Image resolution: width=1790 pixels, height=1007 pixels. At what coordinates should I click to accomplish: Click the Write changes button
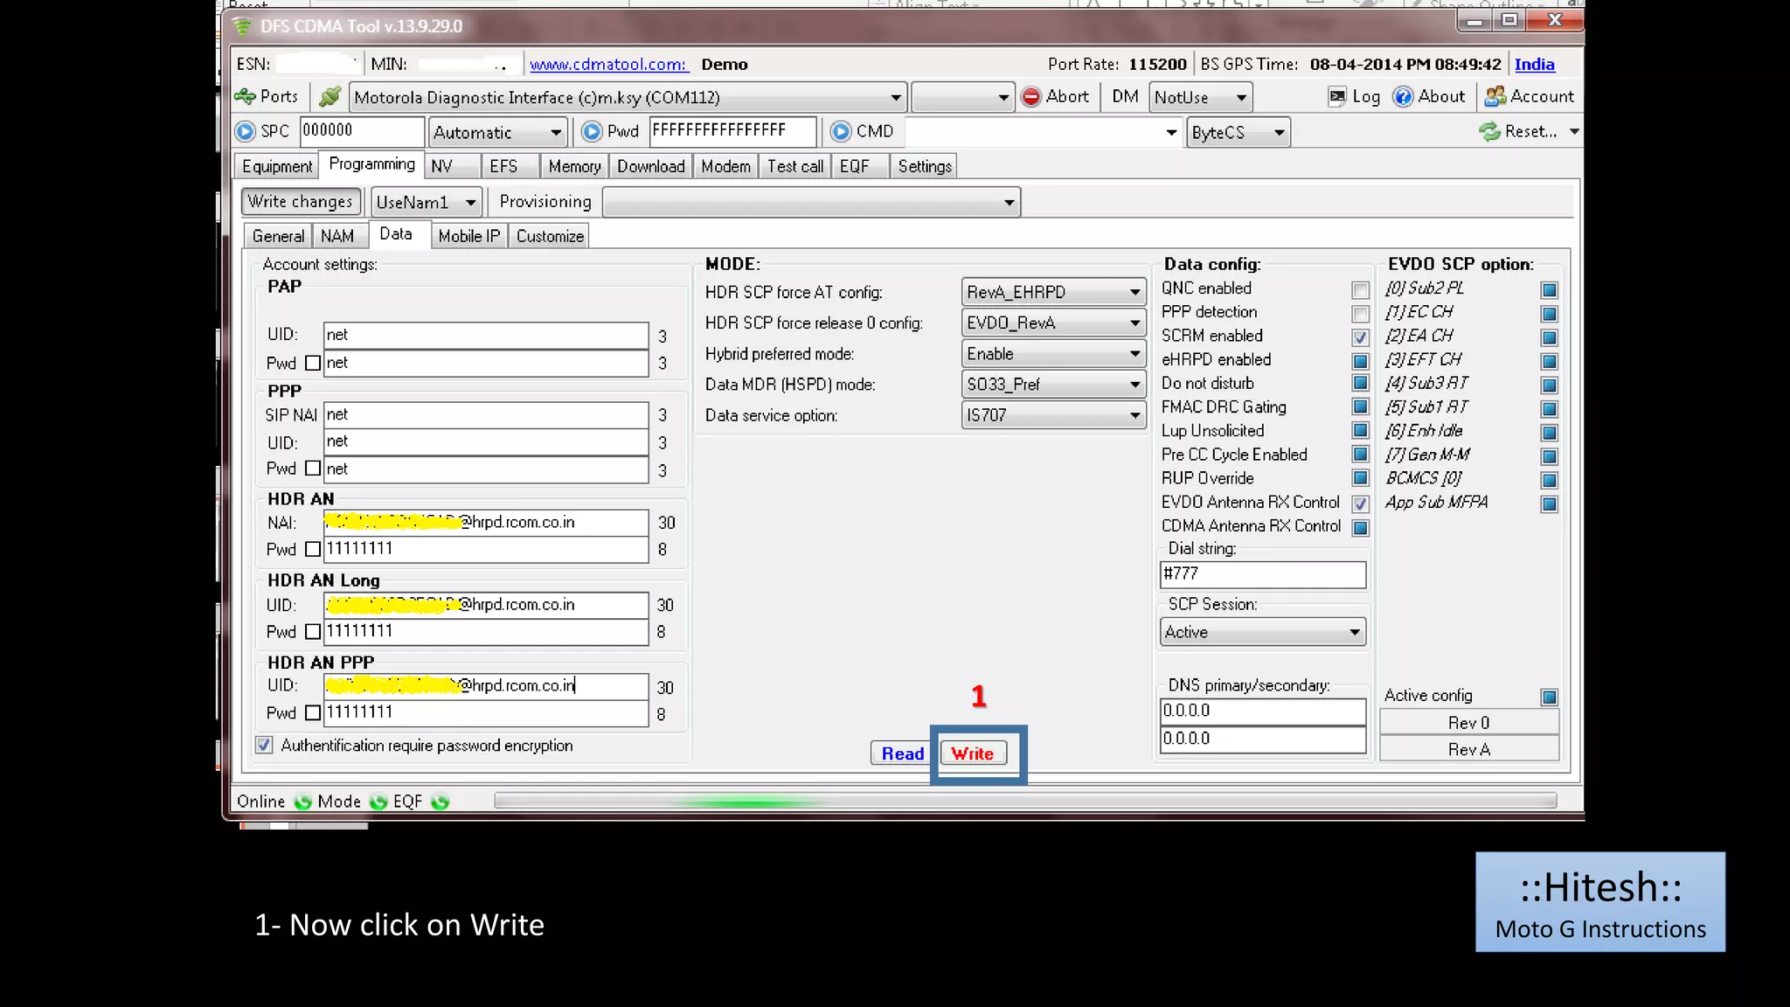click(301, 202)
